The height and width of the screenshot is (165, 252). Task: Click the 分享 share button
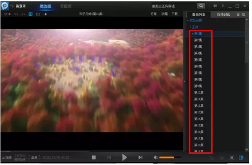154,14
